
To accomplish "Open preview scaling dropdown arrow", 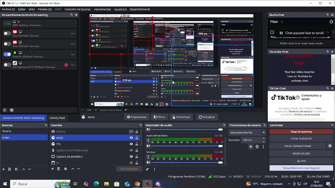I will click(x=126, y=110).
